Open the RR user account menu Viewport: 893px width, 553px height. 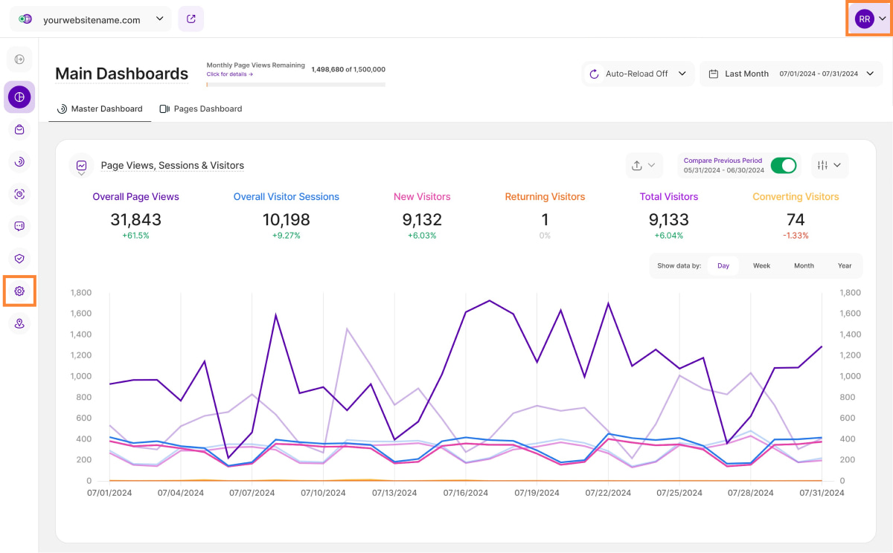point(870,19)
